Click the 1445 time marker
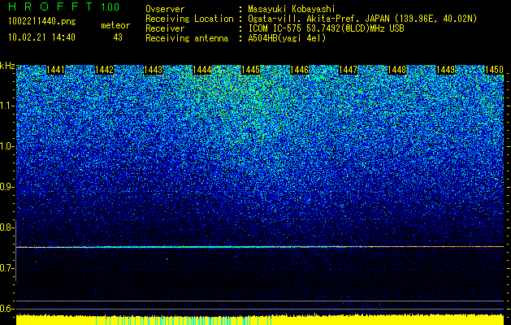Image resolution: width=511 pixels, height=325 pixels. (250, 70)
